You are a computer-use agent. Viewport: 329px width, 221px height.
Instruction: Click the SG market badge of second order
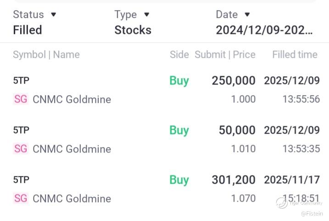coord(21,149)
